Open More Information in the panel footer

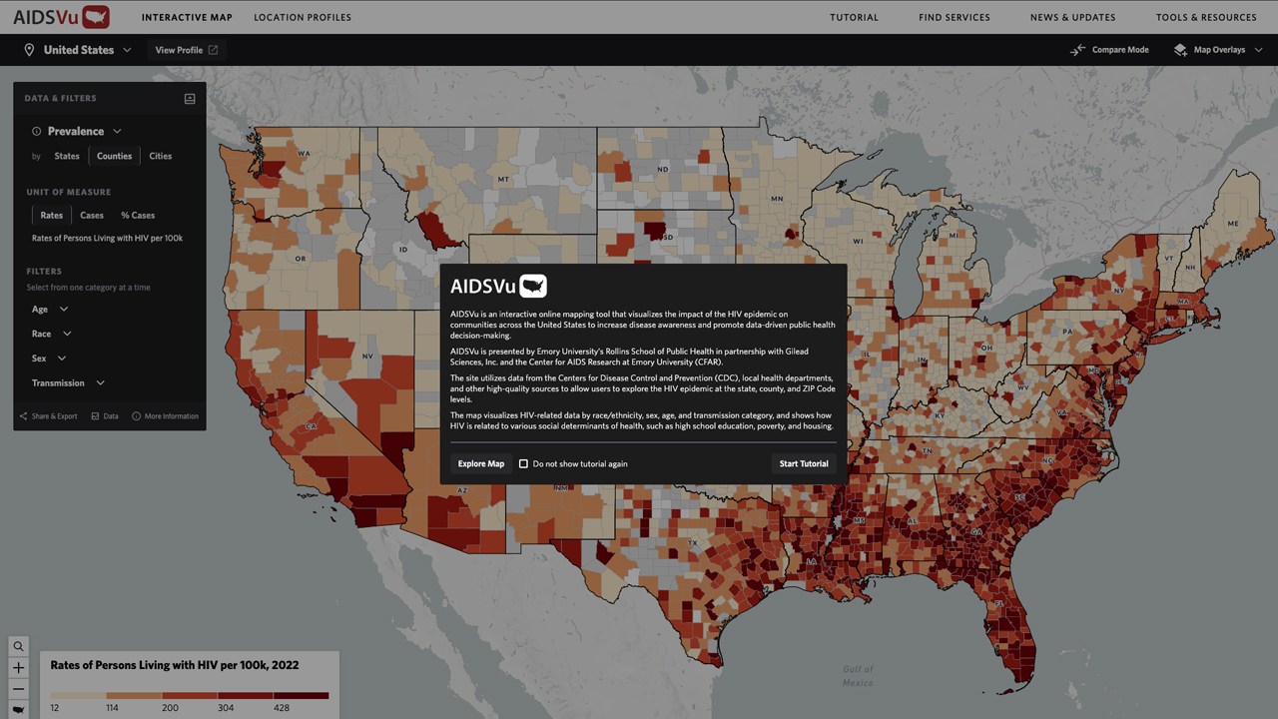point(166,416)
